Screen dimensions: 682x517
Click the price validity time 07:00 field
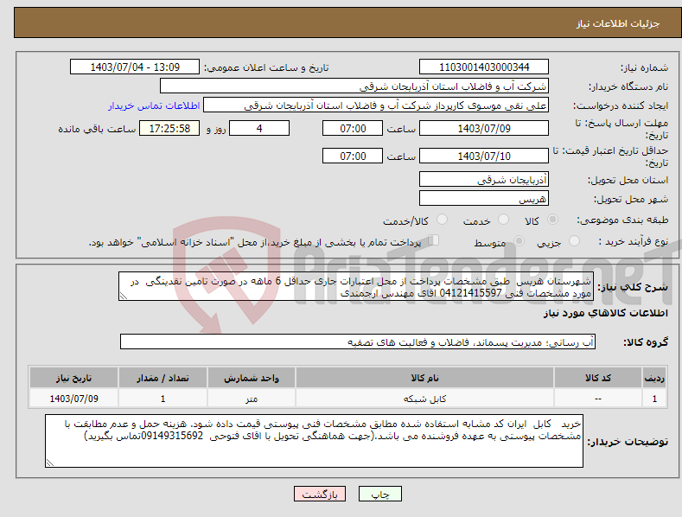[x=353, y=156]
